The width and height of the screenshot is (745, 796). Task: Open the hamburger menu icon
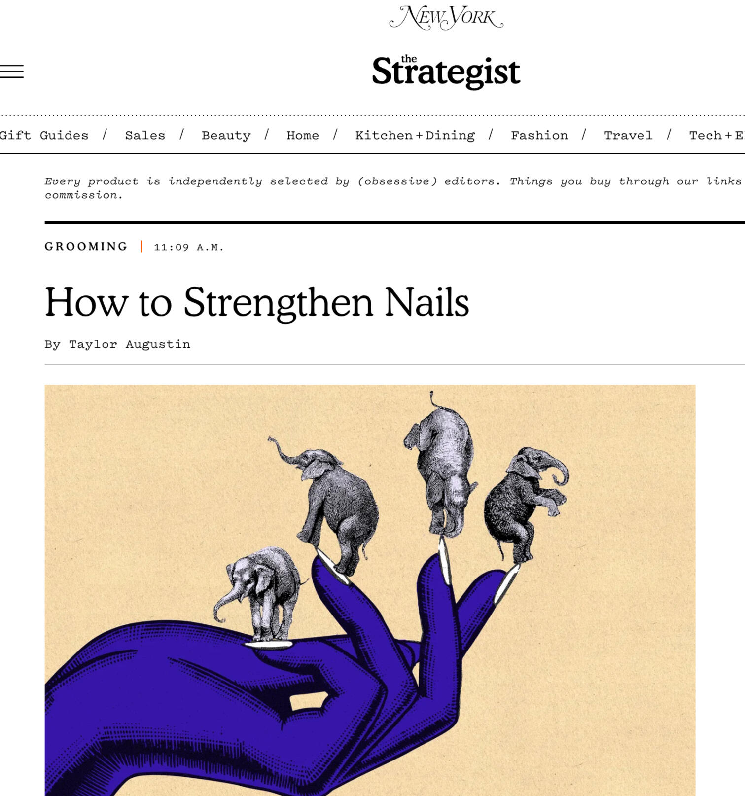pos(11,72)
